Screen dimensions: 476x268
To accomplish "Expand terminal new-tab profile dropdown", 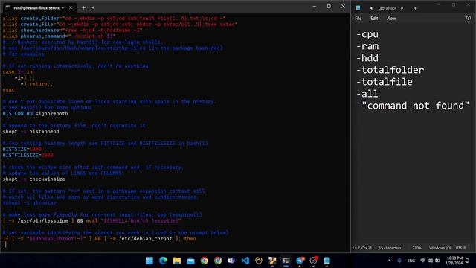I will pos(93,7).
